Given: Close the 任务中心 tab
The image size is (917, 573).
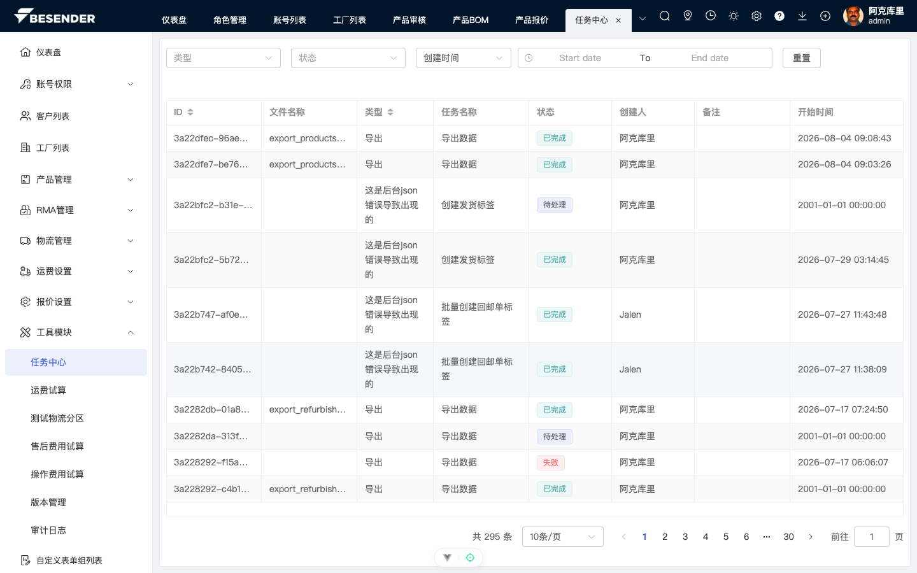Looking at the screenshot, I should coord(618,20).
